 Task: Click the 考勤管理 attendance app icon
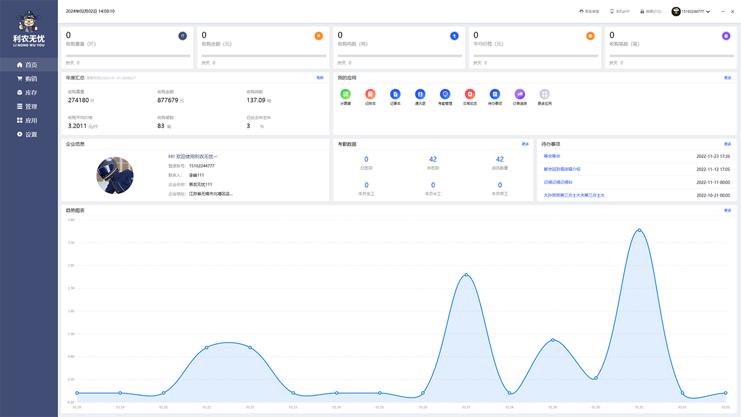445,94
